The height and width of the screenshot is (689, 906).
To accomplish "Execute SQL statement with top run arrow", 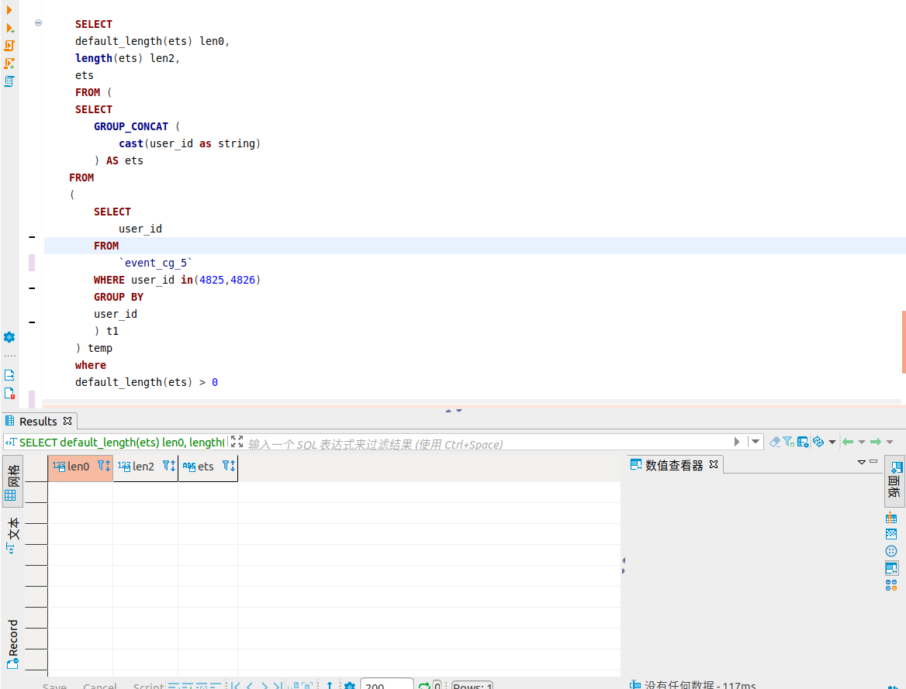I will point(9,10).
